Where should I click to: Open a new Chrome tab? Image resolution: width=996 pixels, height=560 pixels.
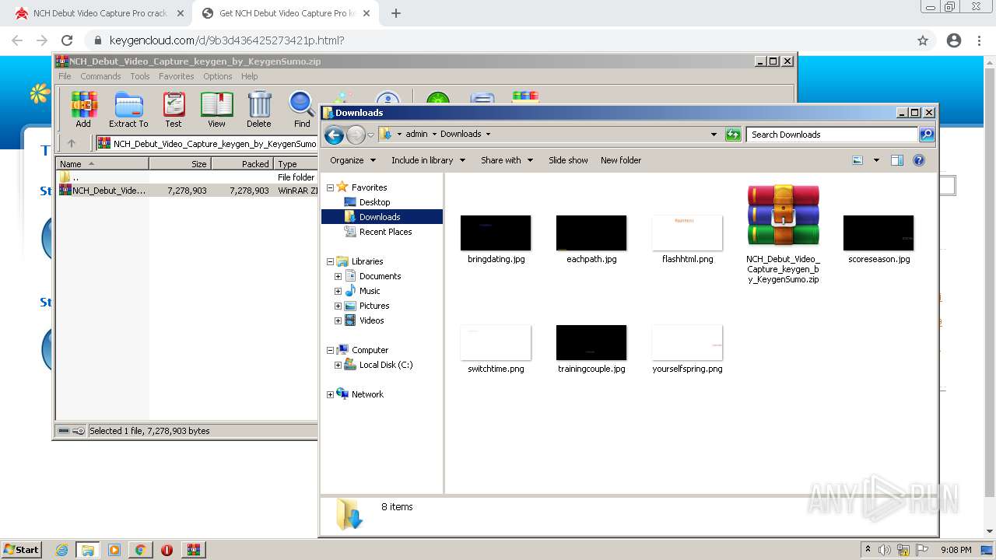395,13
